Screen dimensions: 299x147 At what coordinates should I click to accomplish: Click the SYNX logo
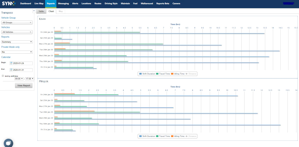point(9,3)
